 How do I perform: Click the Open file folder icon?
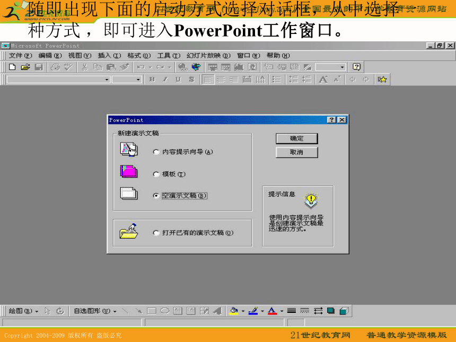[x=25, y=67]
